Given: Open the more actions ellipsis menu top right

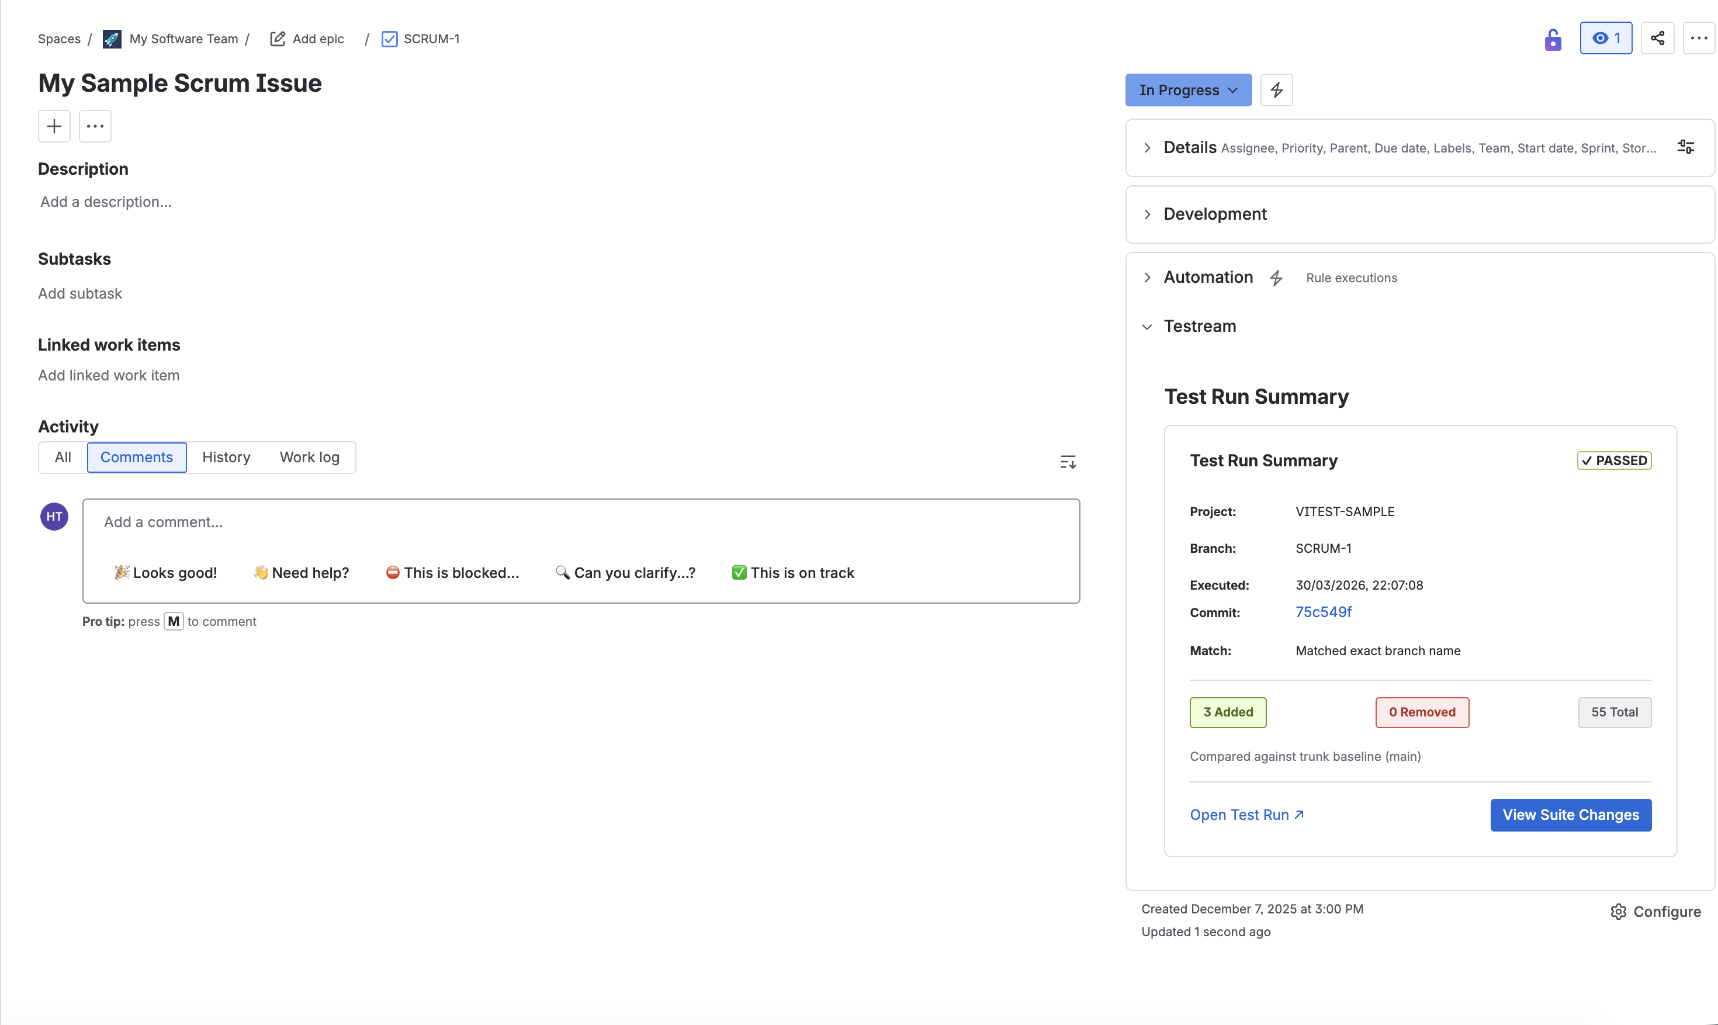Looking at the screenshot, I should tap(1700, 38).
